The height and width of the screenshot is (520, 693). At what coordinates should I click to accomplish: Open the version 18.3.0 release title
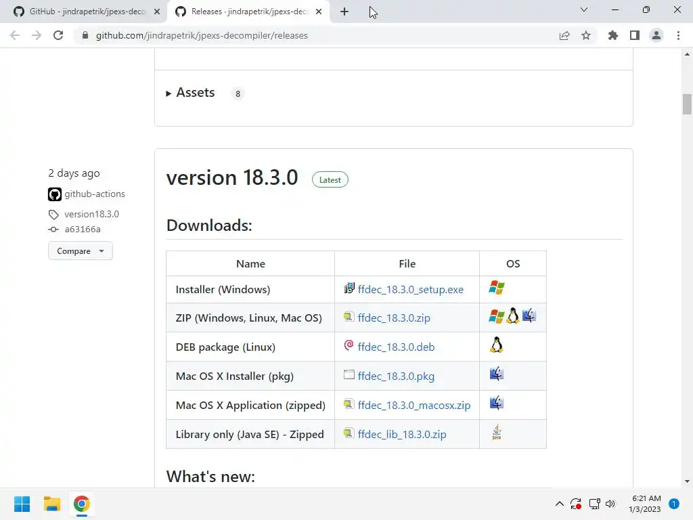[232, 178]
